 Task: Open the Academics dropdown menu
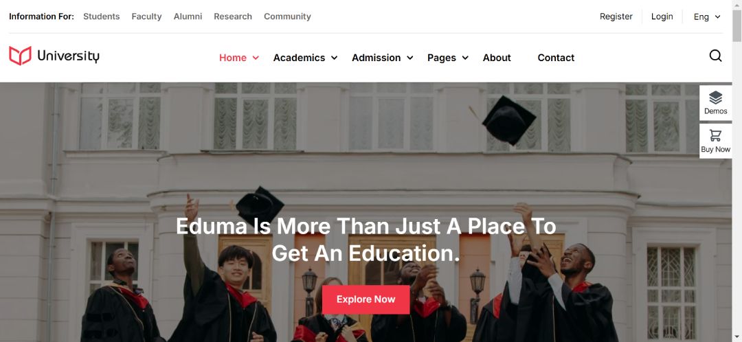(305, 58)
